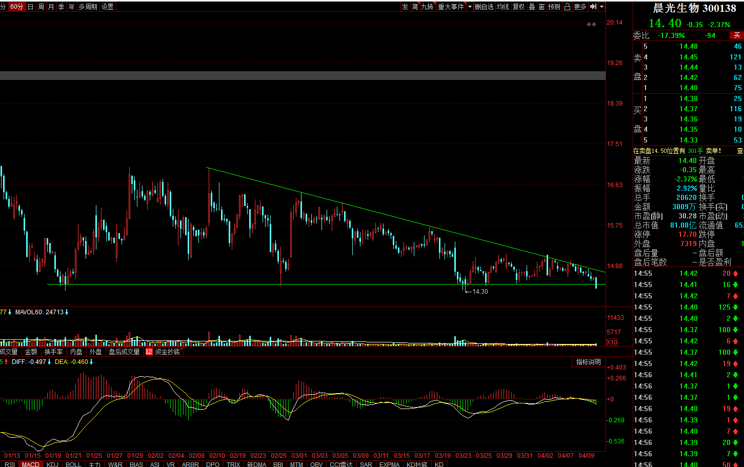
Task: Click the 重大事件 toolbar button
Action: pos(451,7)
